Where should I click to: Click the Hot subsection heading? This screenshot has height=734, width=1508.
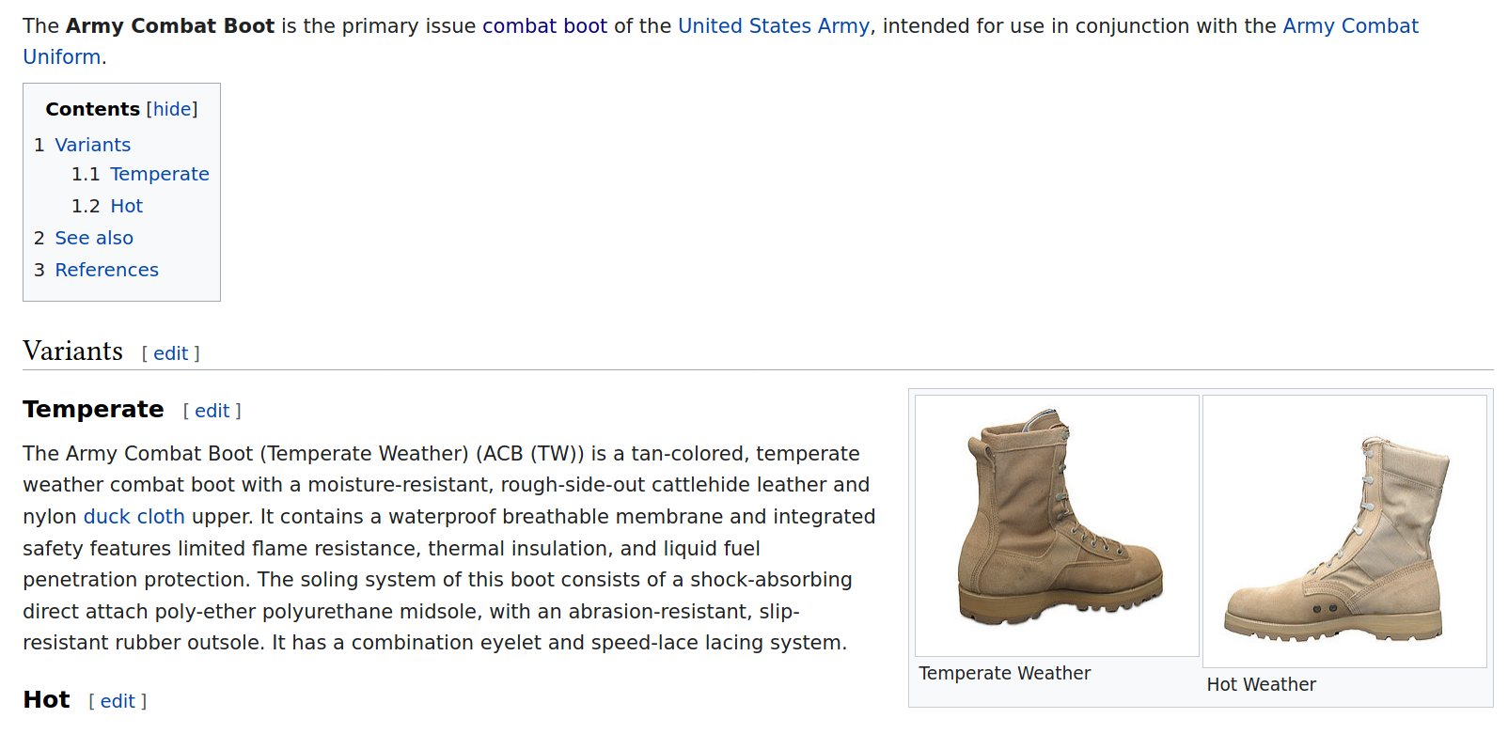(x=46, y=700)
